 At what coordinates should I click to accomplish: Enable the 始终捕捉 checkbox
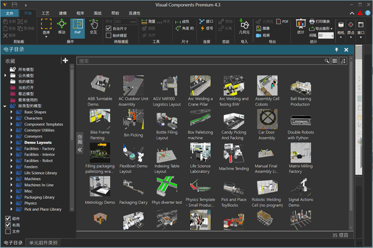point(108,35)
